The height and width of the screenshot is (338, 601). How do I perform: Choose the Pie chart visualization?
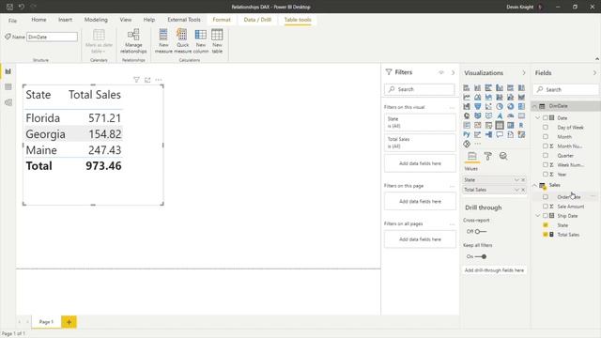500,106
